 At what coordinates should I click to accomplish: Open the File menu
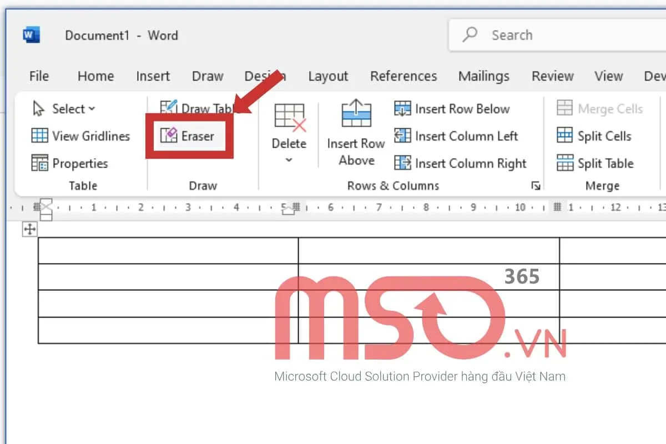(x=39, y=76)
